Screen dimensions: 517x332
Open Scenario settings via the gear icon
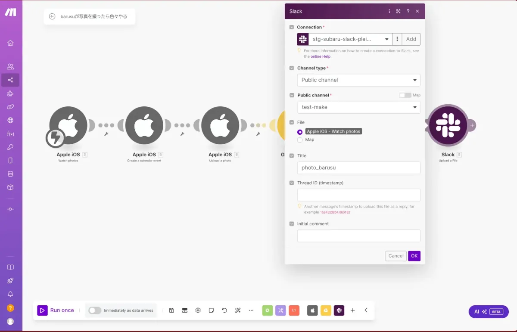pyautogui.click(x=198, y=310)
